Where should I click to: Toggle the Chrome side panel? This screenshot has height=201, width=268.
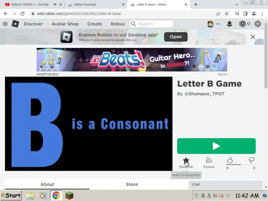(x=245, y=14)
